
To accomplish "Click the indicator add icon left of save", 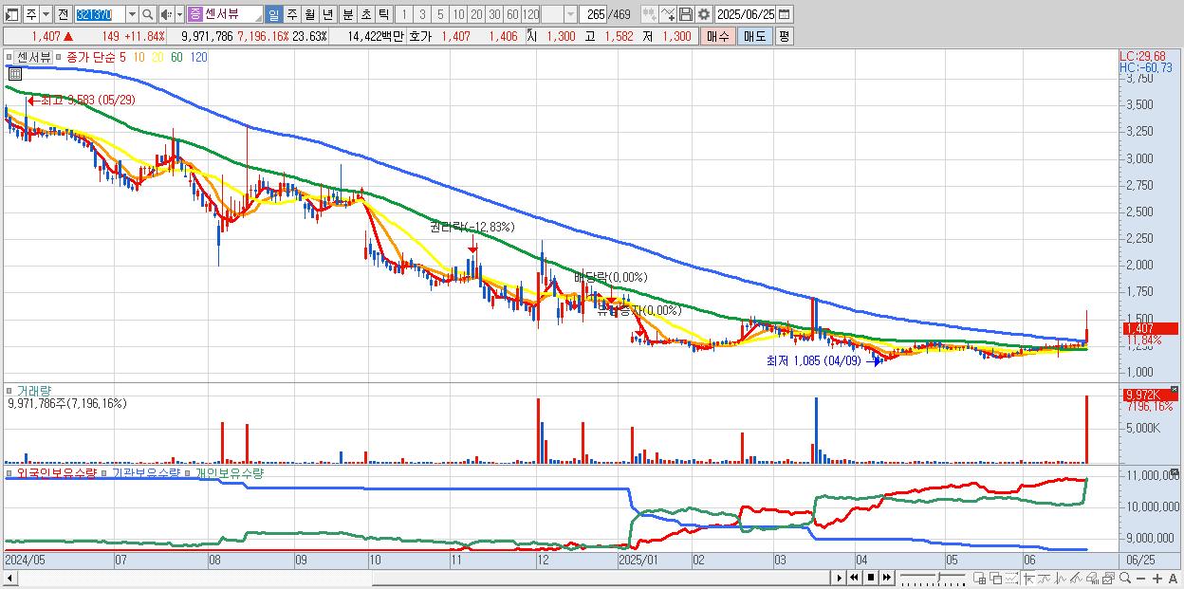I will 668,14.
